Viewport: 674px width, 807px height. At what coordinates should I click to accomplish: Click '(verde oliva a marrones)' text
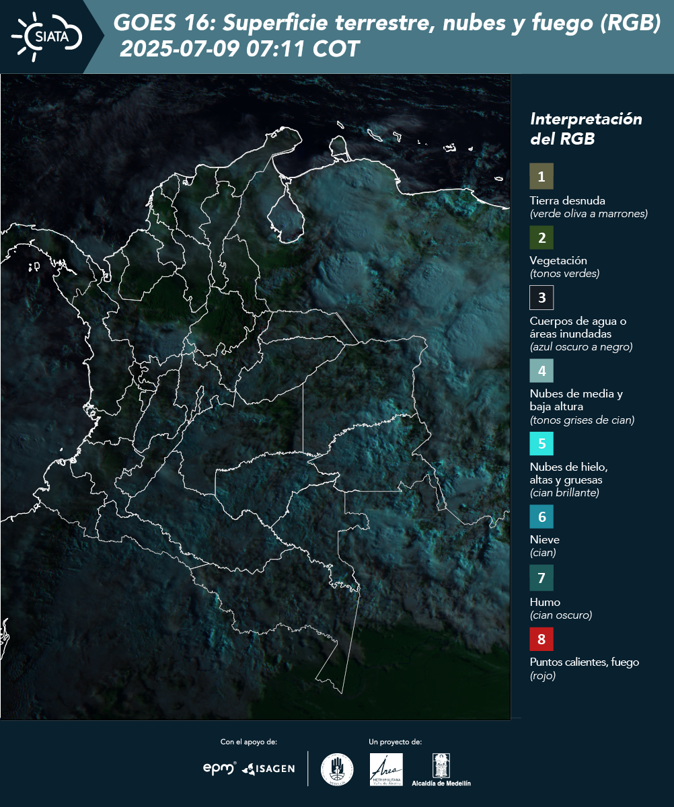tap(589, 214)
